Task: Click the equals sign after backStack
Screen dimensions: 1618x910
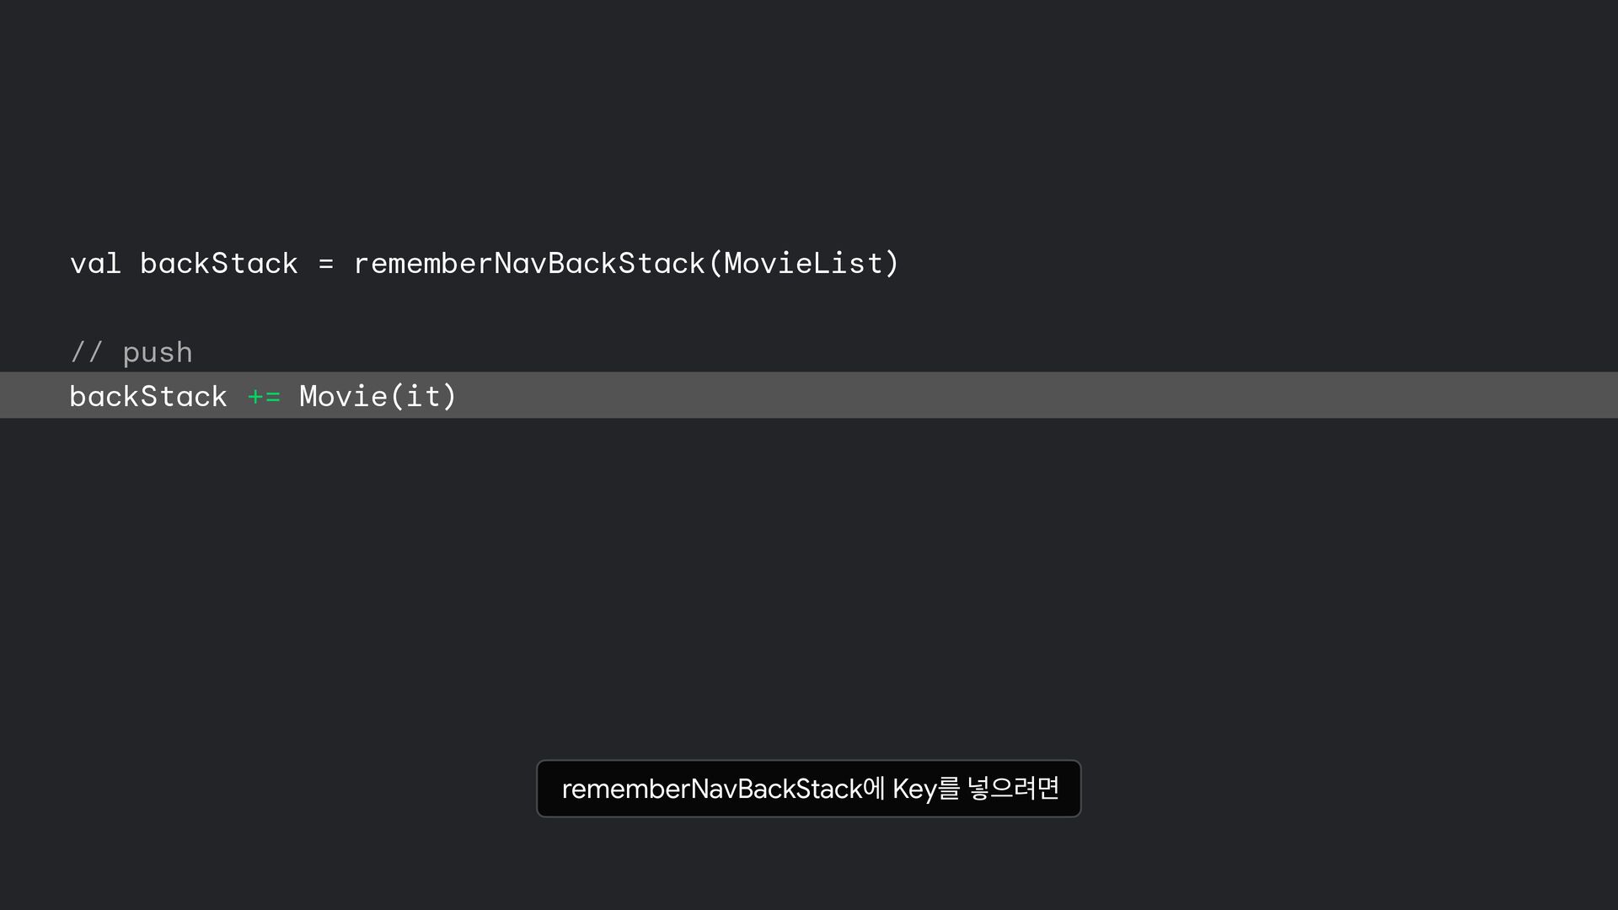Action: tap(326, 265)
